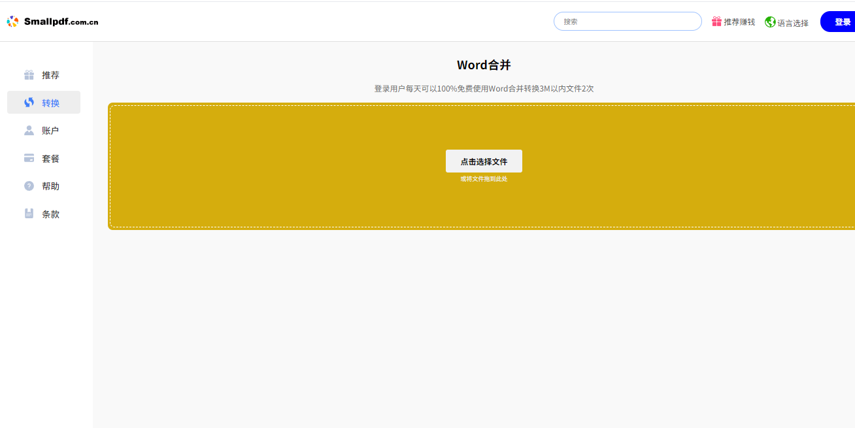
Task: Click the 点击选择文件 file select button
Action: (484, 161)
